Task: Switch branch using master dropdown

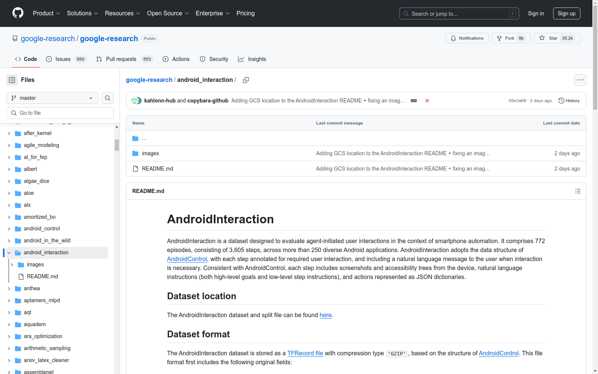Action: pos(52,98)
